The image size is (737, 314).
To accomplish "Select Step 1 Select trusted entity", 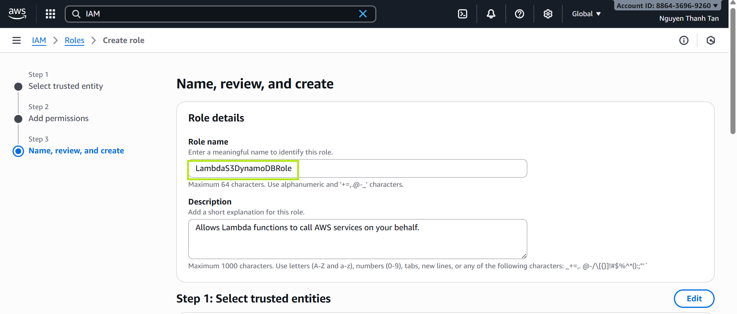I will coord(65,86).
